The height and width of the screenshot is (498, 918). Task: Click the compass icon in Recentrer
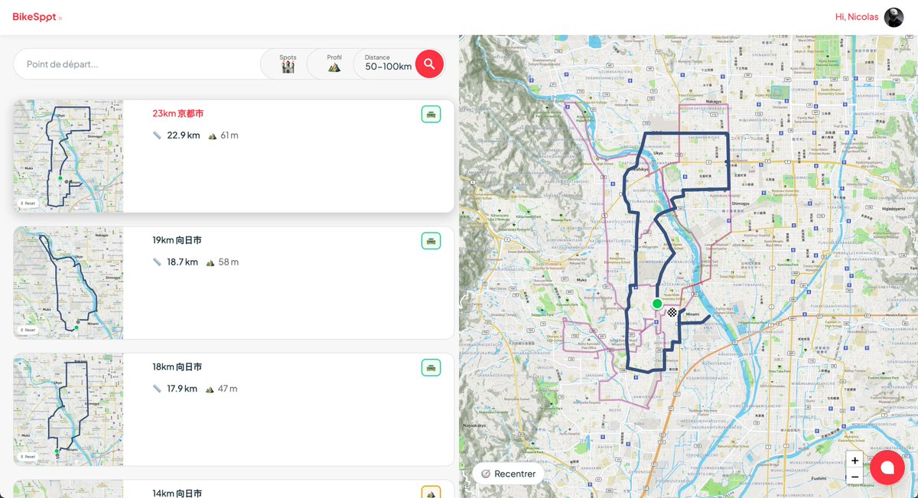click(x=486, y=474)
